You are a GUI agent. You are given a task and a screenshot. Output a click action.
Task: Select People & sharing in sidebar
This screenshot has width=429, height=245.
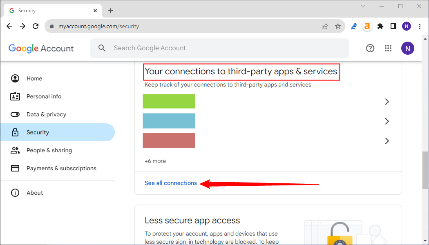tap(49, 150)
